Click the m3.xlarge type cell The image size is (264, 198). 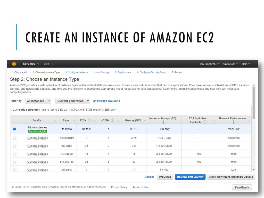pyautogui.click(x=67, y=154)
